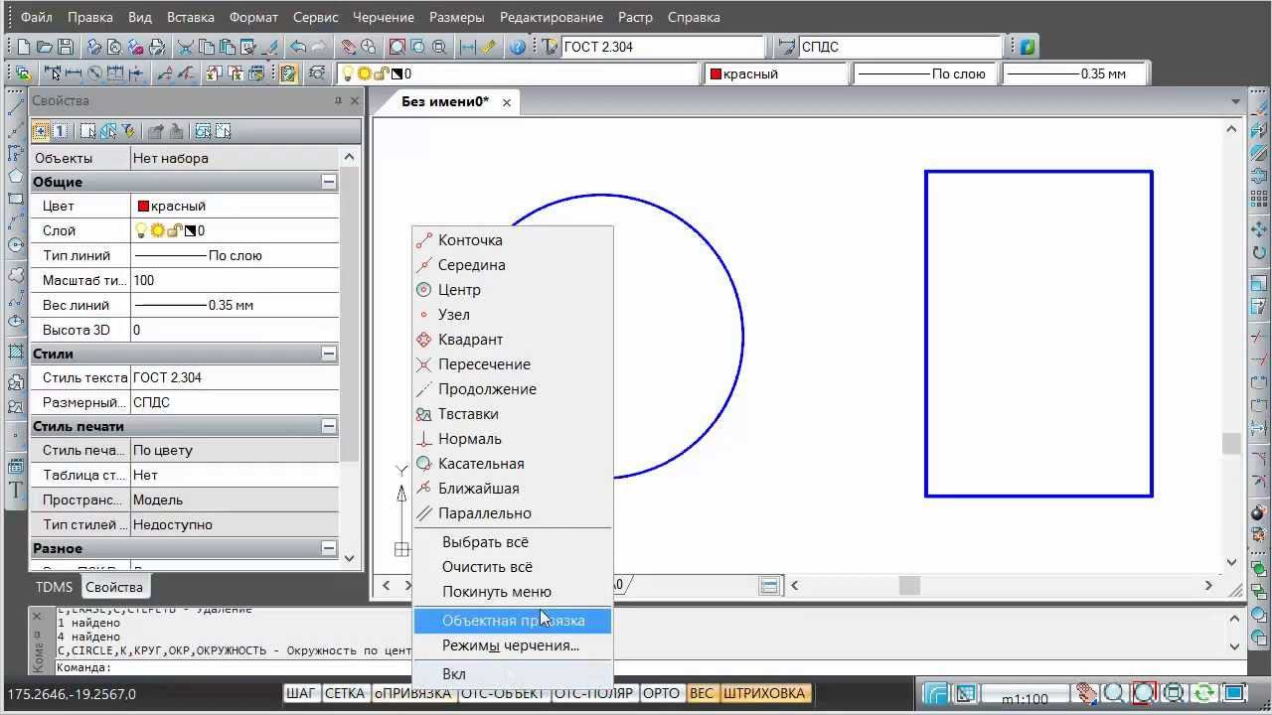The width and height of the screenshot is (1272, 715).
Task: Toggle СЕТКА grid display
Action: click(x=345, y=693)
